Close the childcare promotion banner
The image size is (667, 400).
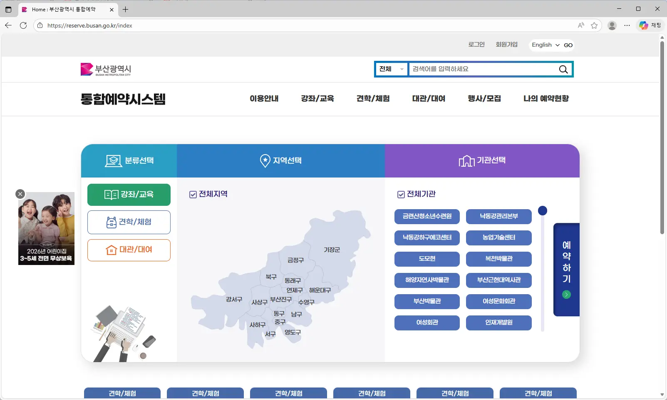[20, 194]
